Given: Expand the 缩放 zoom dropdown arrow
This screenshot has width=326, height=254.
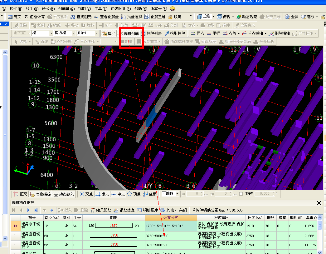Looking at the screenshot, I should coord(317,17).
